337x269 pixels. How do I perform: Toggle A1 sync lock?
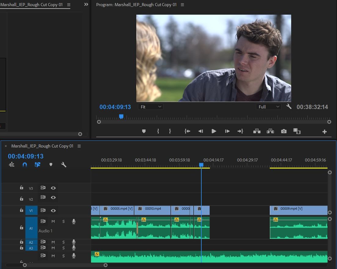pyautogui.click(x=43, y=221)
